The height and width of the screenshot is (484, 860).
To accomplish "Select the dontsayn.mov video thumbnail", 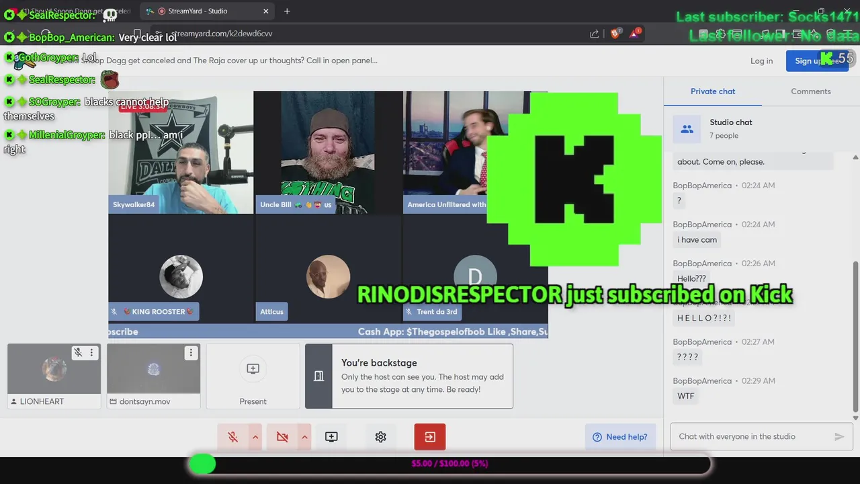I will click(153, 369).
